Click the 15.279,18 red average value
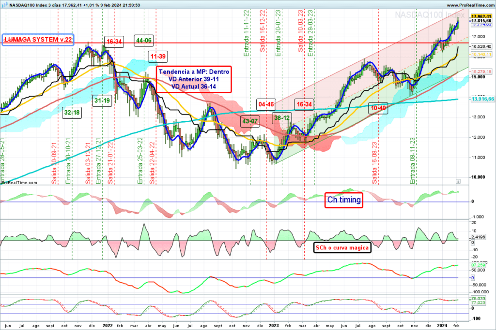 [x=481, y=72]
